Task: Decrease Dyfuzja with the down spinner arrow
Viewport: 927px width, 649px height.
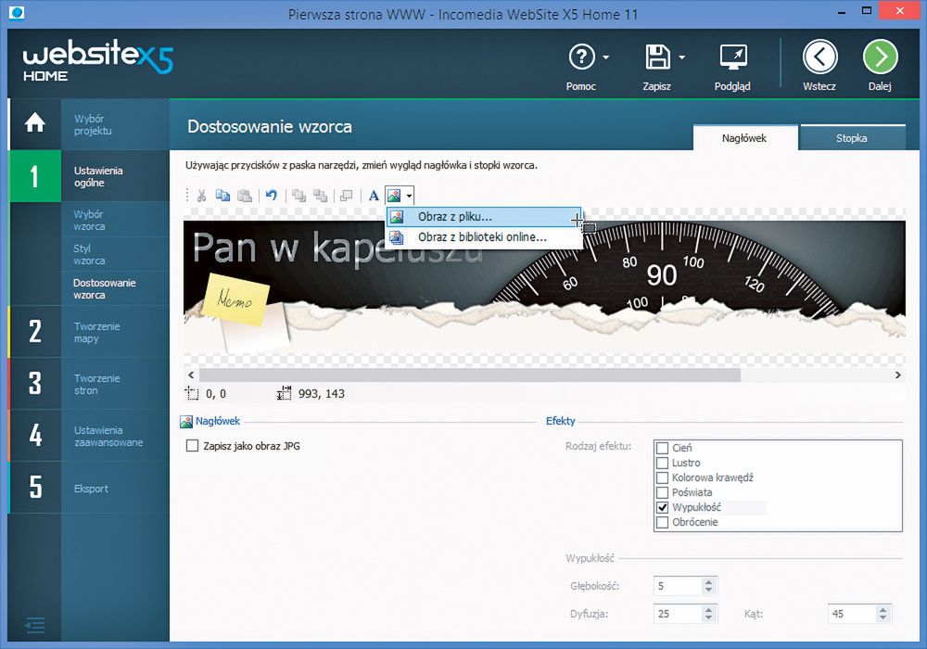Action: pyautogui.click(x=709, y=618)
